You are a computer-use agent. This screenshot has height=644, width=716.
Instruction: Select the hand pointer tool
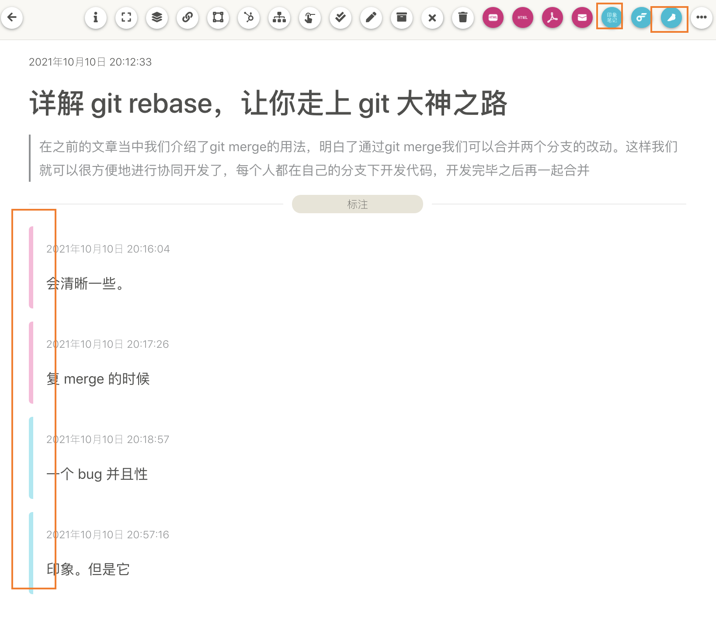click(309, 17)
